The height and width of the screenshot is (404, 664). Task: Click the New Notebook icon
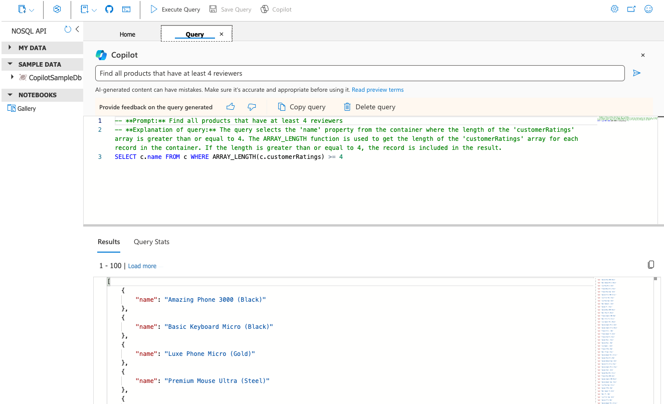pos(84,9)
